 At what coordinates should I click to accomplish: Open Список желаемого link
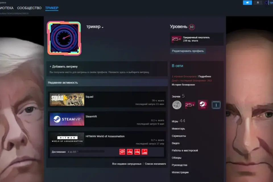coord(155,164)
